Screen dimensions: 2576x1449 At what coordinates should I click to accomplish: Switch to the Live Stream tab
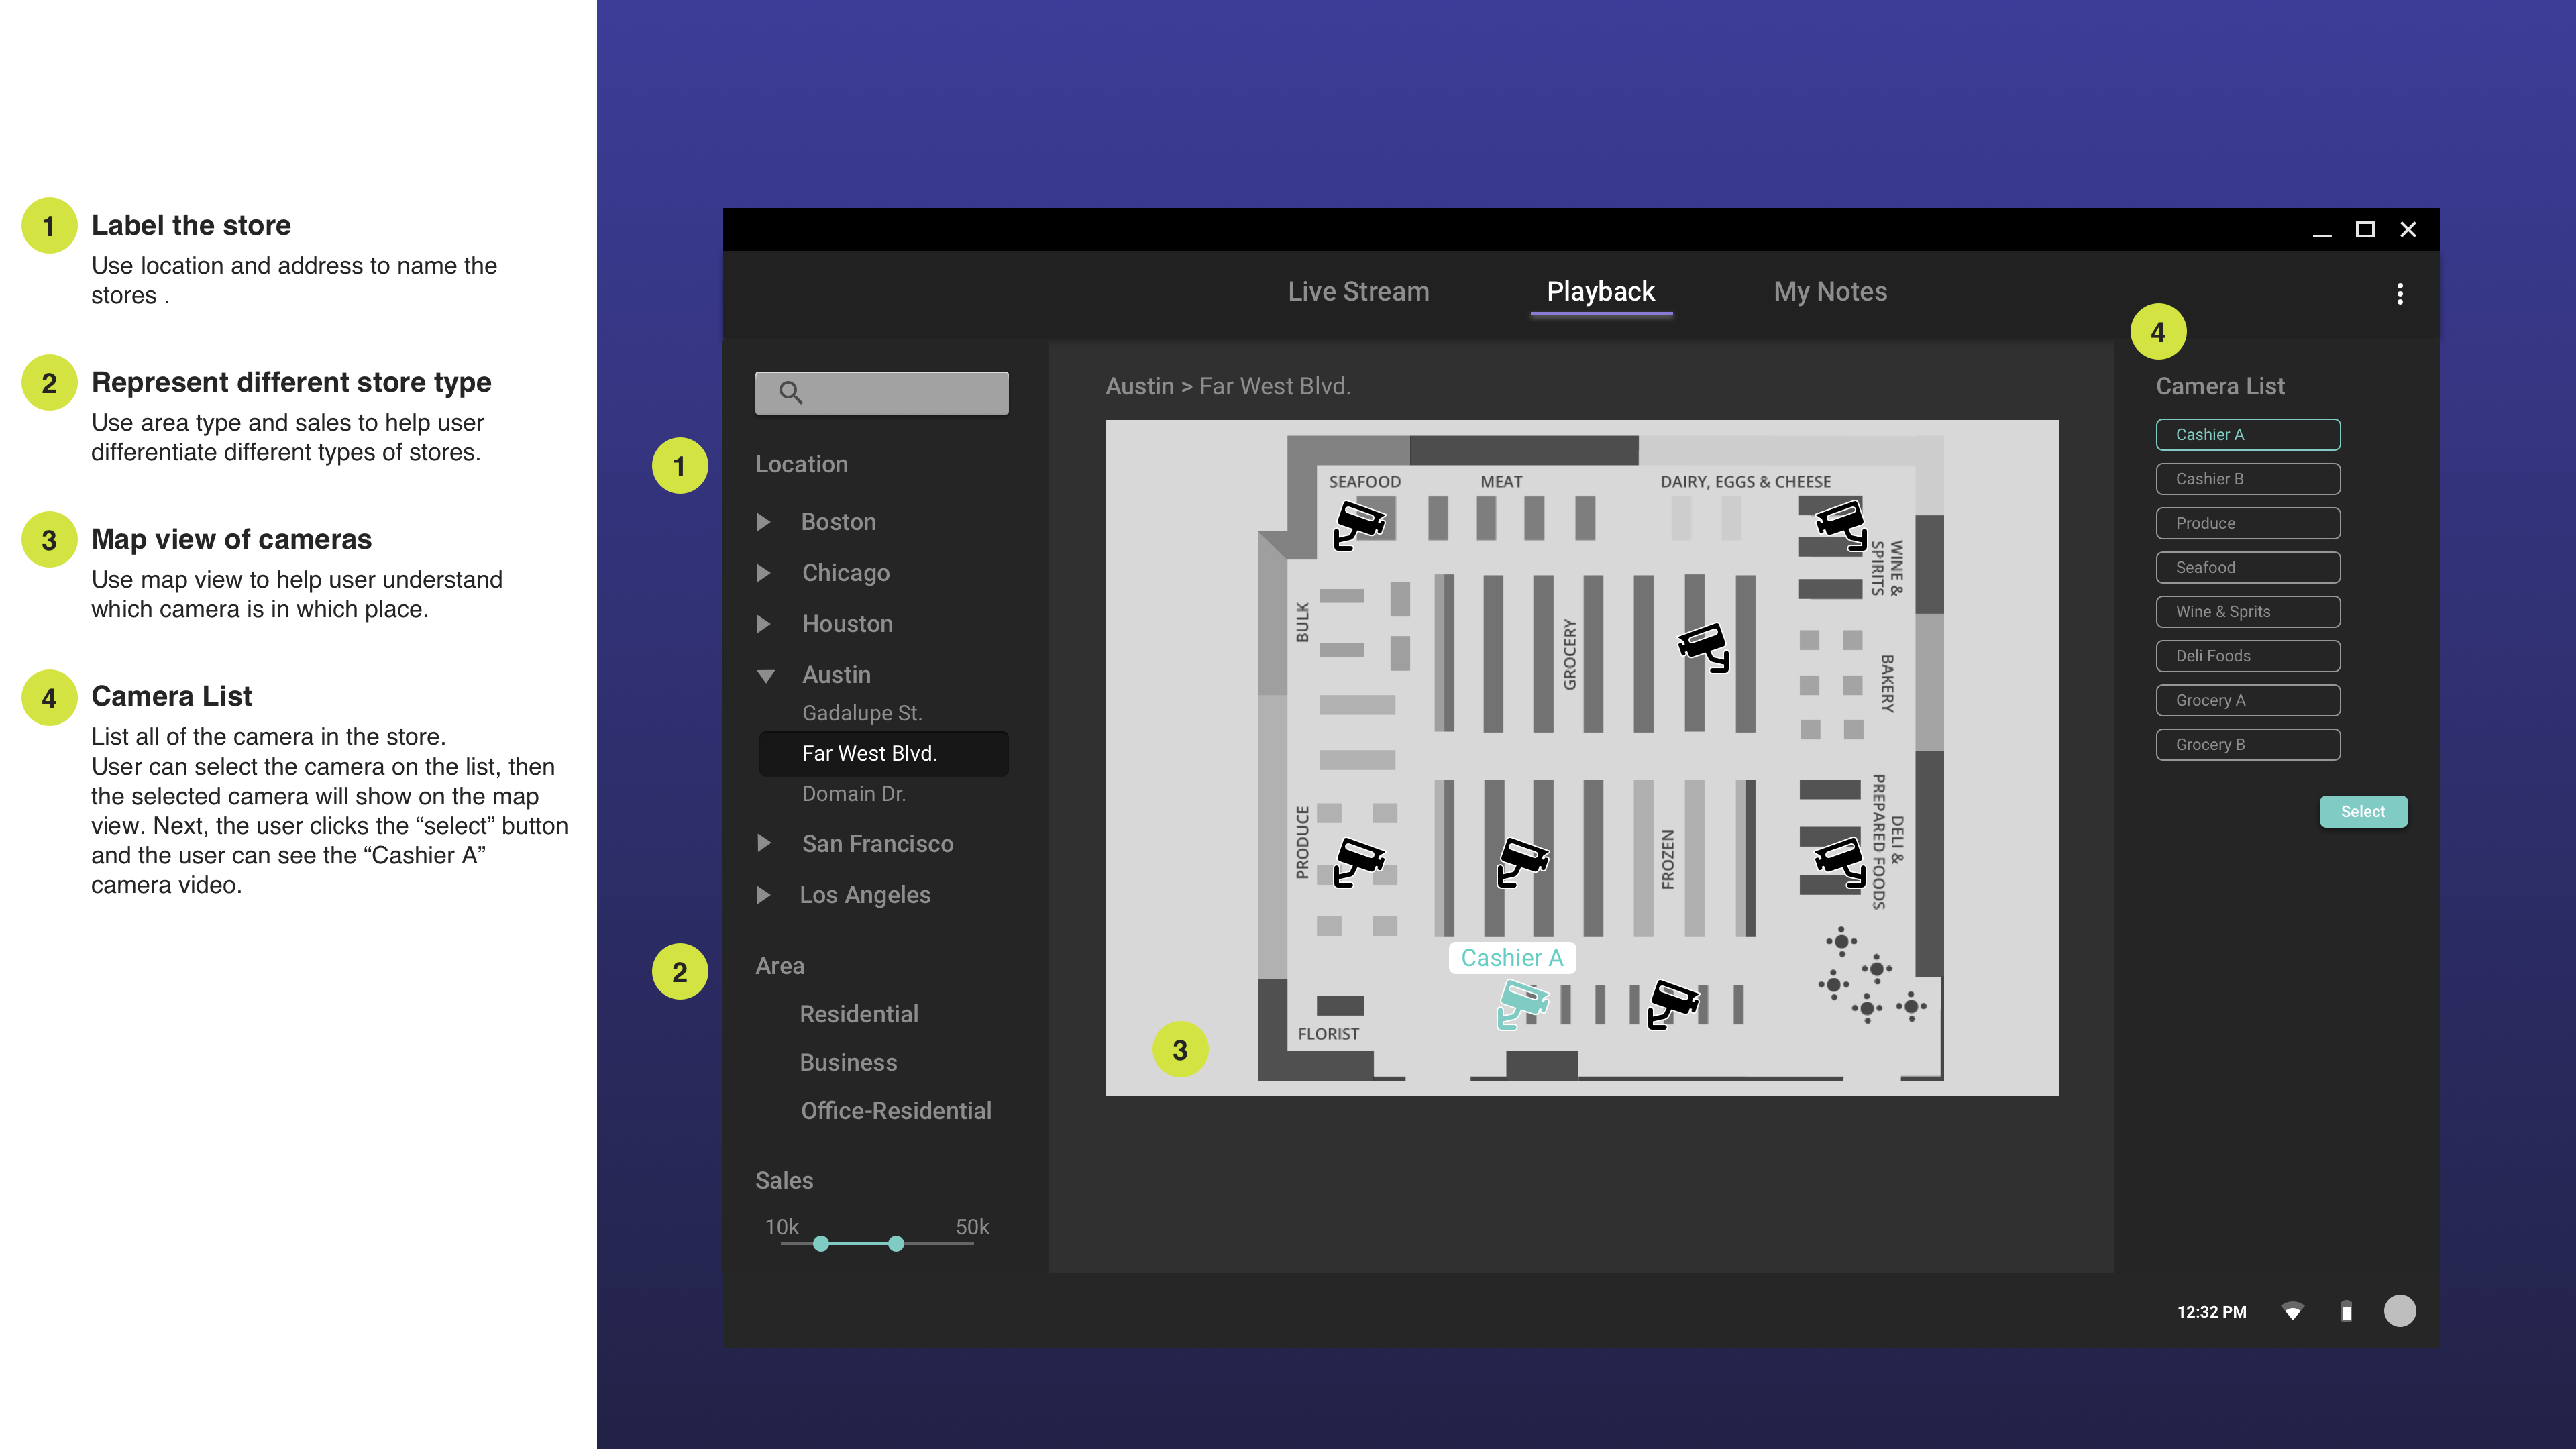1358,292
